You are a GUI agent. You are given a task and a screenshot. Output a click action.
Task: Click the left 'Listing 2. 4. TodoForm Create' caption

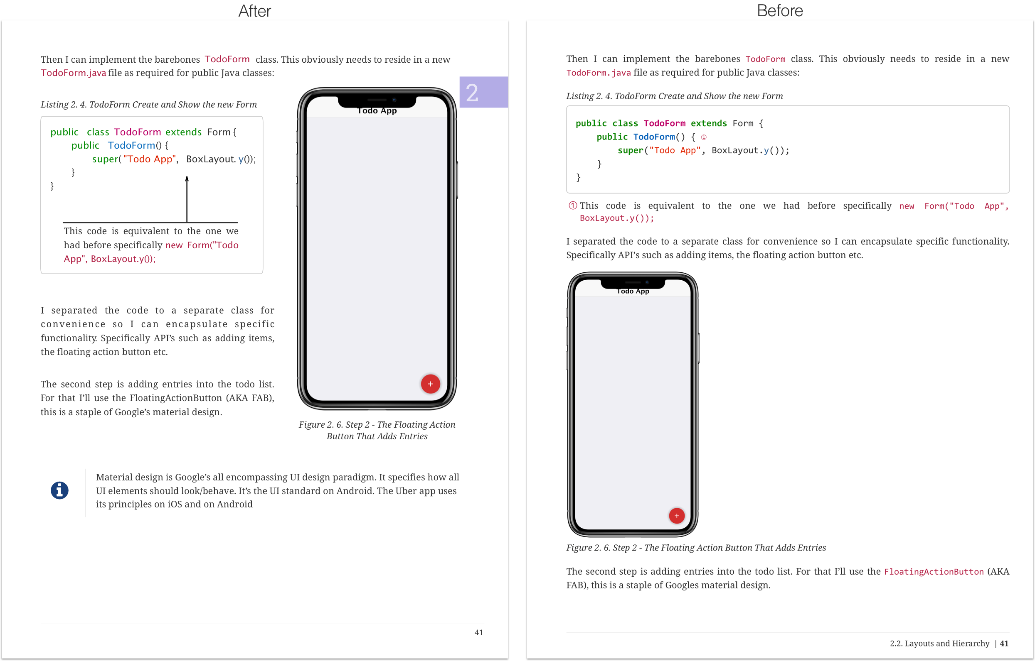(x=149, y=105)
